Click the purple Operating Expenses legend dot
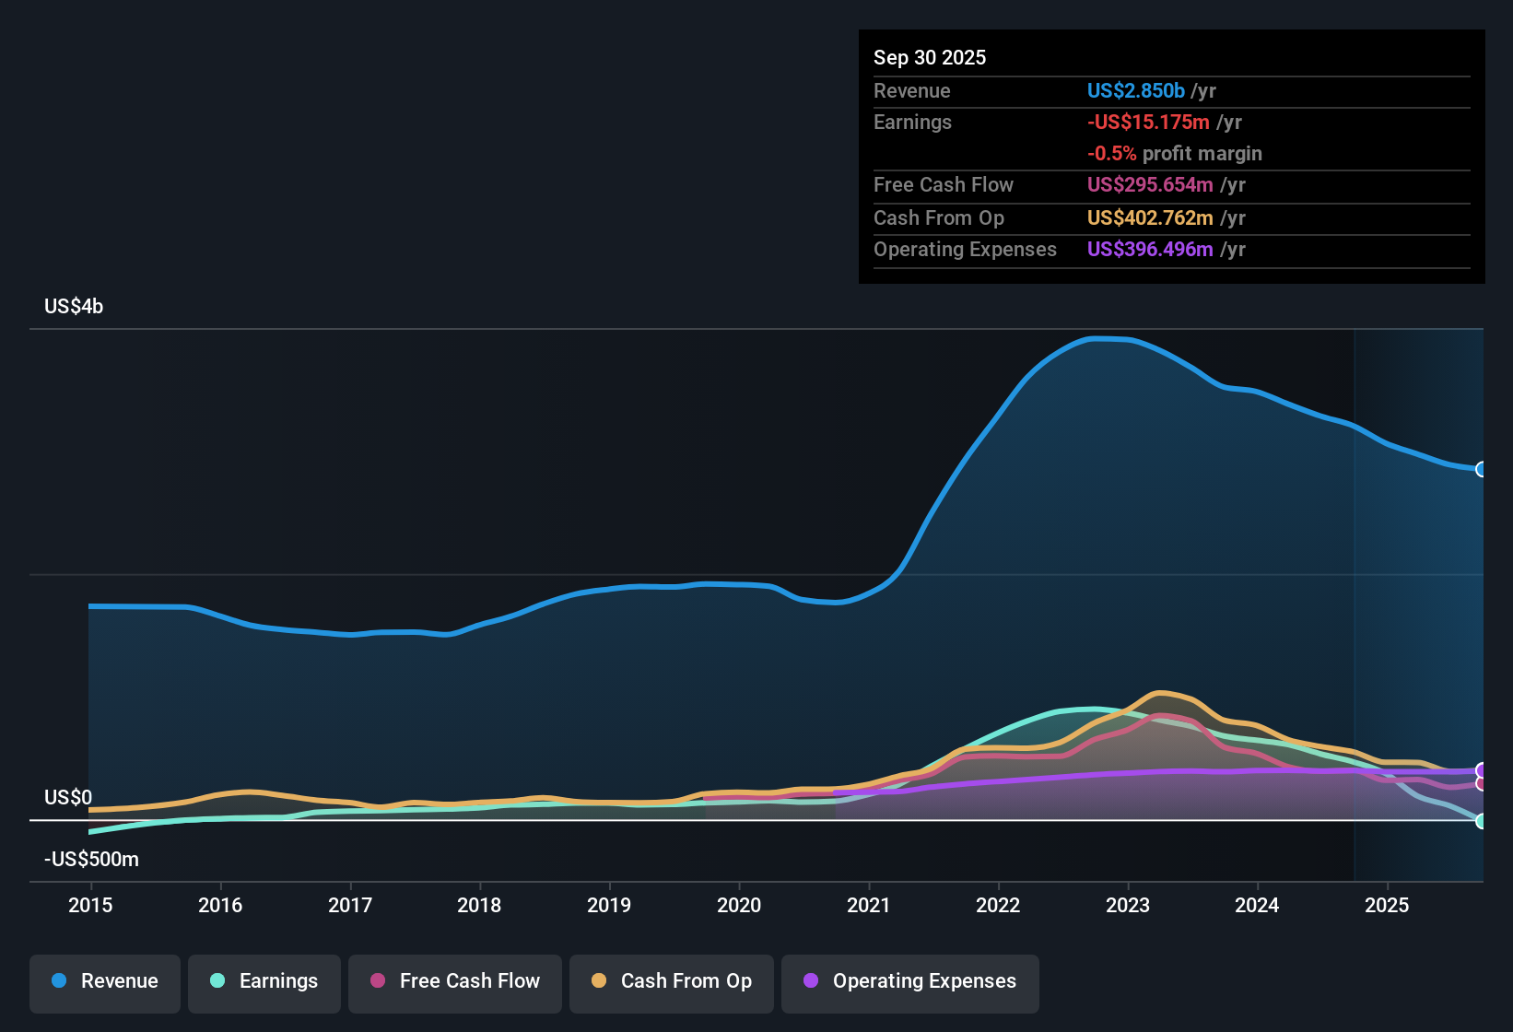Viewport: 1513px width, 1032px height. [812, 981]
